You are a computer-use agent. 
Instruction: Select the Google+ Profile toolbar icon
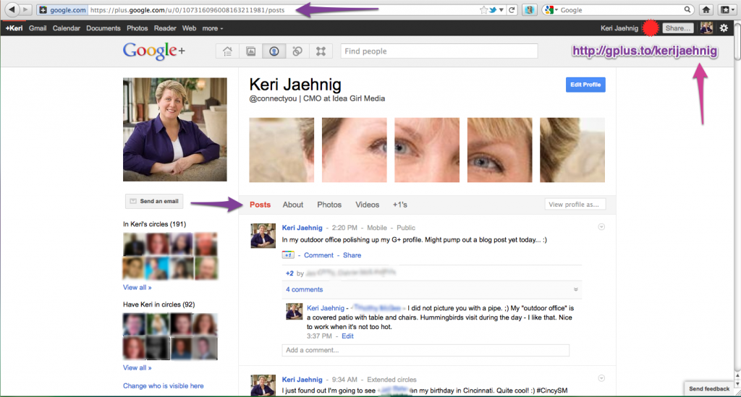coord(274,51)
